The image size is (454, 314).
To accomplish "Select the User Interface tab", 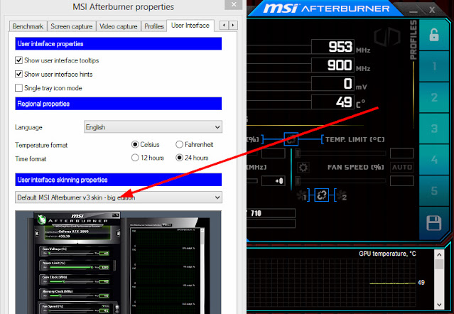I will click(190, 26).
